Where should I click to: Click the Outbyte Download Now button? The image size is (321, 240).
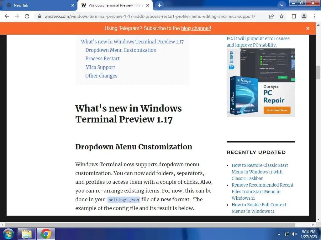click(x=277, y=110)
